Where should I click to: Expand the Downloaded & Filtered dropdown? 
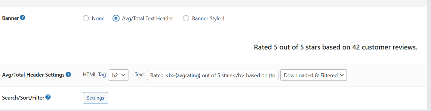coord(314,75)
